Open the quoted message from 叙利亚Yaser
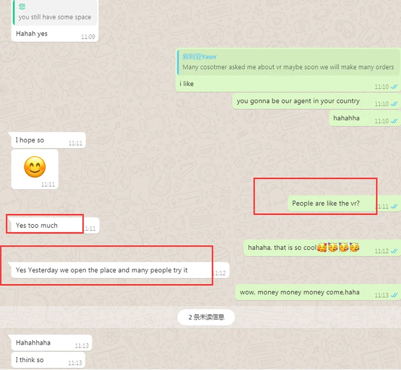This screenshot has height=370, width=401. (x=288, y=62)
